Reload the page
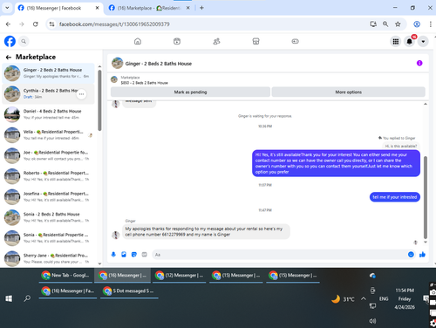The width and height of the screenshot is (436, 328). (35, 24)
